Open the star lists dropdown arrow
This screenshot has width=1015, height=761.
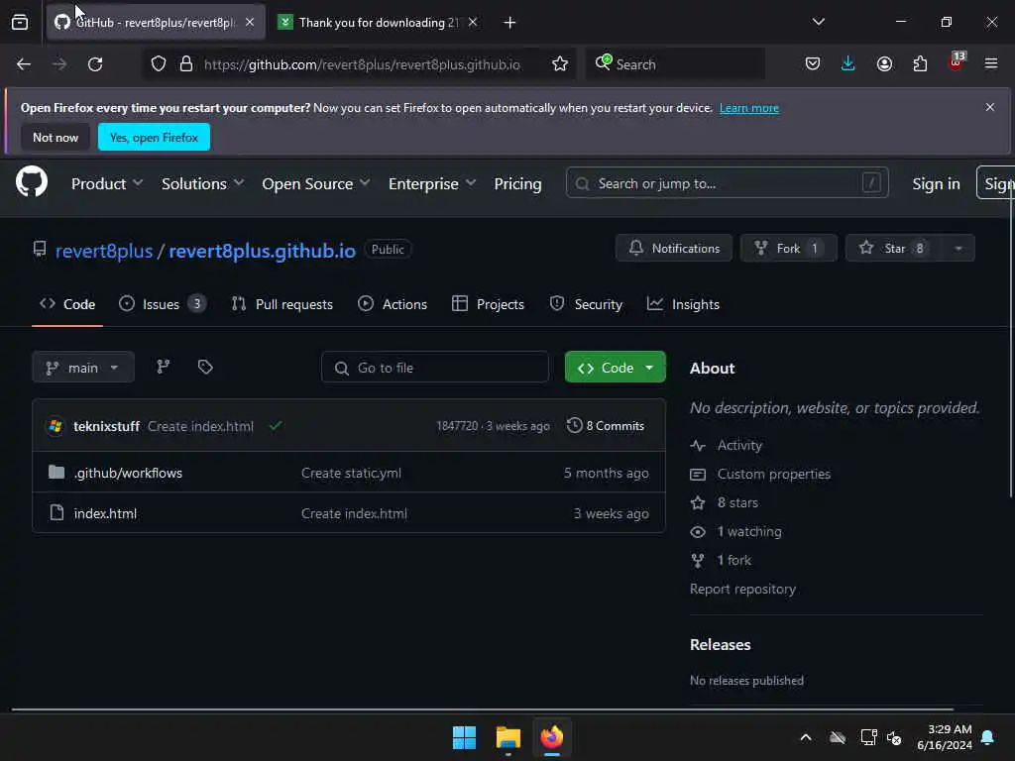pyautogui.click(x=959, y=249)
